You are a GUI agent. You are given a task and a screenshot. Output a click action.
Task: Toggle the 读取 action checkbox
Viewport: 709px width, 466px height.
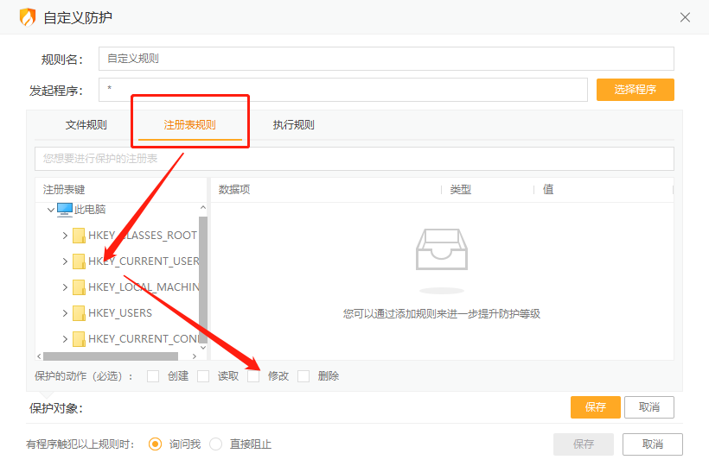(203, 376)
